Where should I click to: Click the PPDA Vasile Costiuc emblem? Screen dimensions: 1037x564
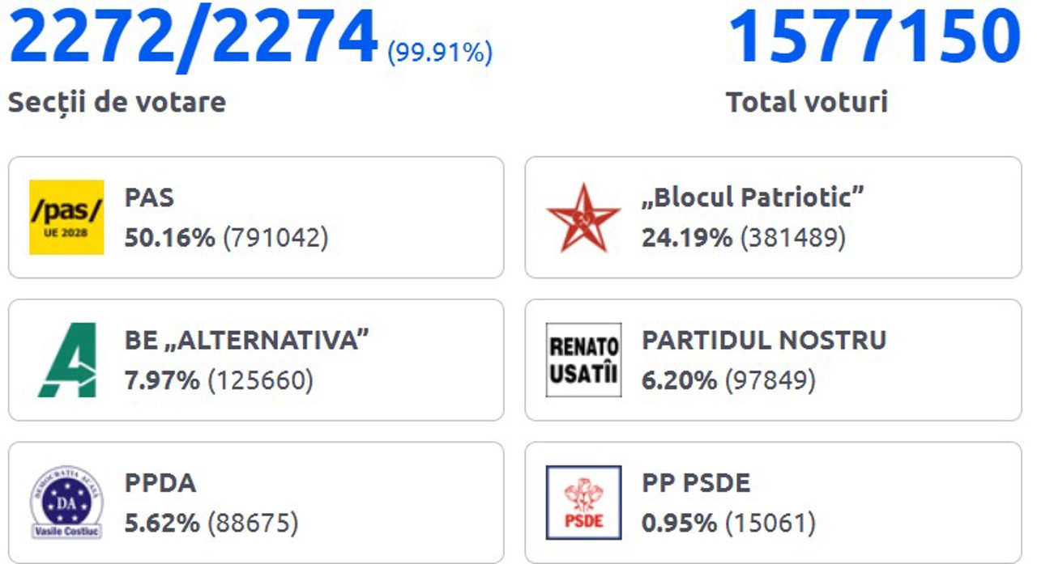point(66,503)
